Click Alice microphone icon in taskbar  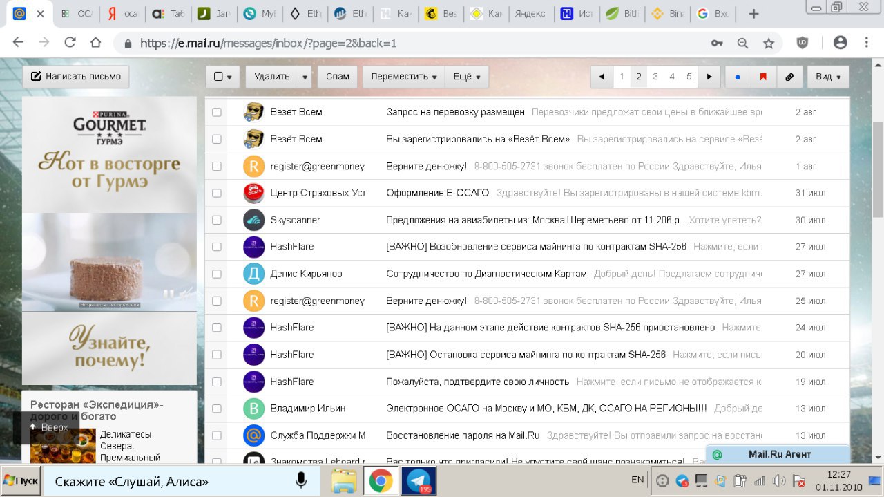point(301,481)
